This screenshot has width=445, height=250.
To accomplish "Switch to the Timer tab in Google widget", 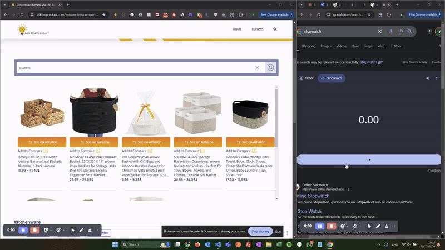I will pos(306,78).
